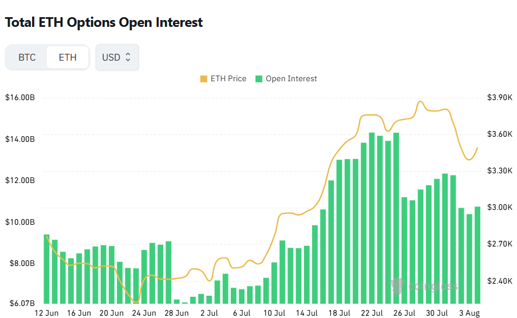The height and width of the screenshot is (318, 517).
Task: Toggle the Open Interest legend item
Action: (286, 79)
